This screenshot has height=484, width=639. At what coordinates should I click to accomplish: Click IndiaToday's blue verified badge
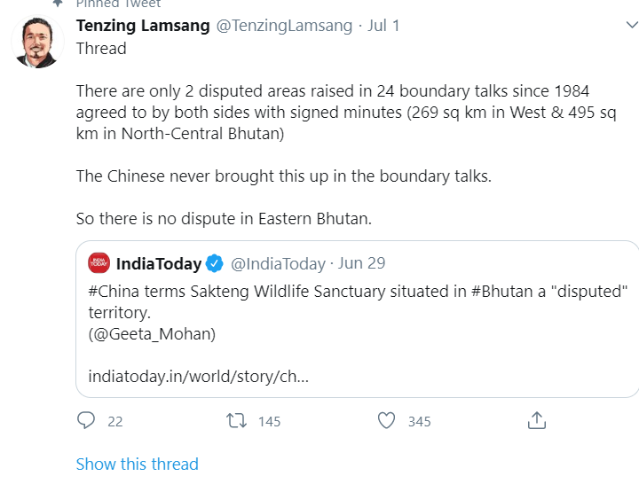(x=215, y=263)
